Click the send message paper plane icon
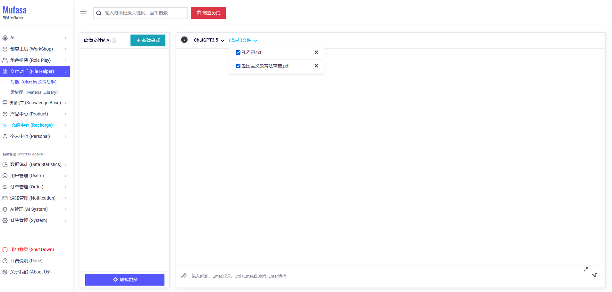The width and height of the screenshot is (612, 292). coord(594,275)
